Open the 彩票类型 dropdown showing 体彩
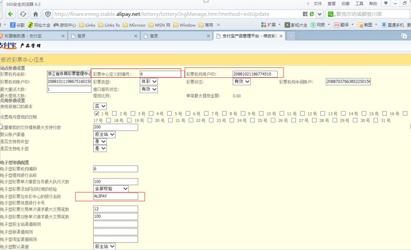This screenshot has height=250, width=411. pyautogui.click(x=149, y=82)
